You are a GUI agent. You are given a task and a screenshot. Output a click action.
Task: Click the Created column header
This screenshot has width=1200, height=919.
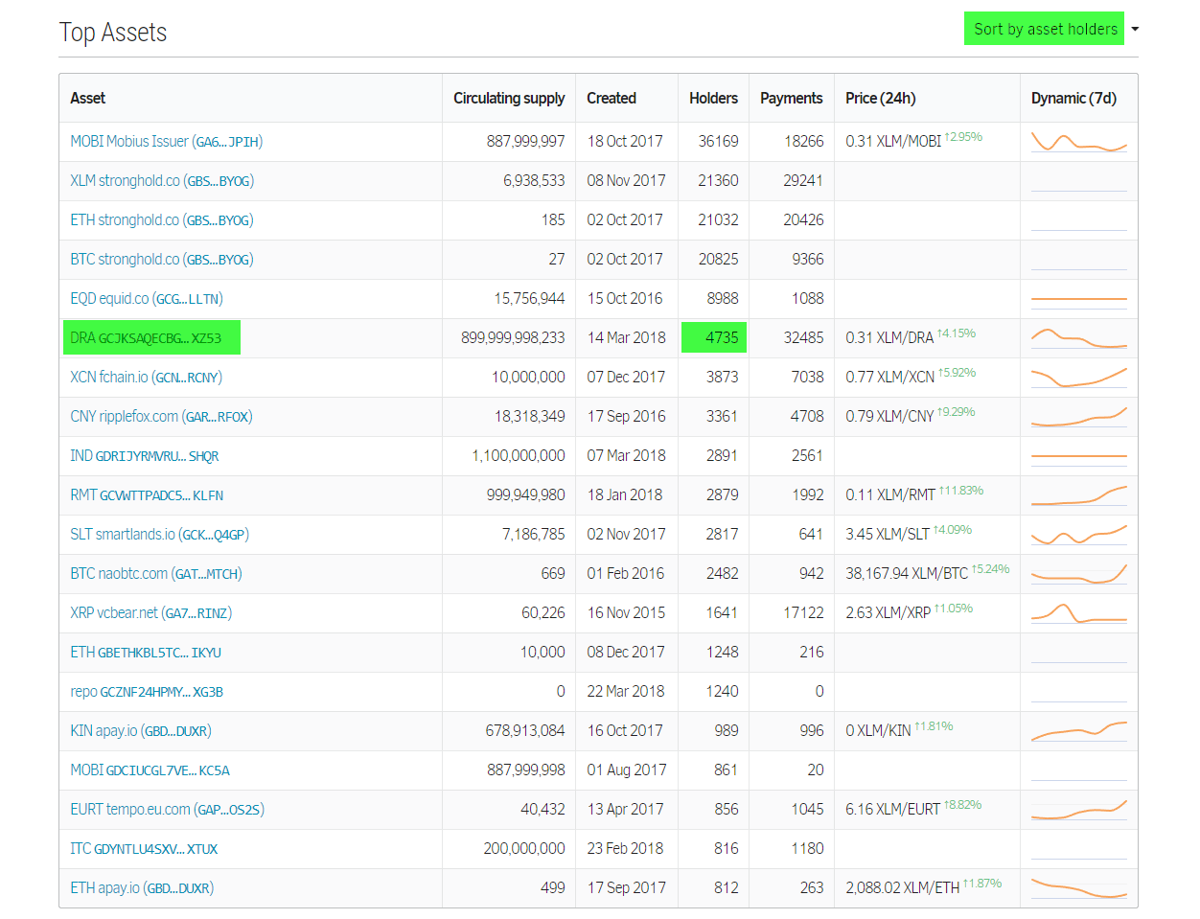point(612,99)
